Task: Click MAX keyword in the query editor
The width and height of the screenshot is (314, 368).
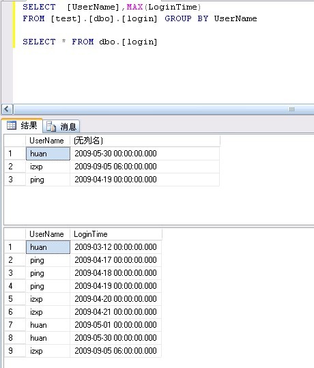Action: point(134,7)
